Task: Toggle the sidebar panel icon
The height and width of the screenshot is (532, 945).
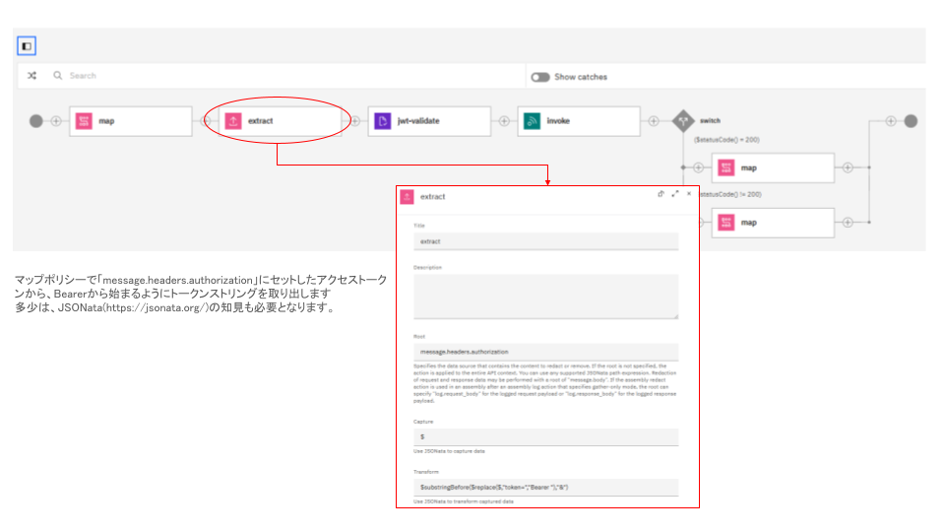Action: click(27, 46)
